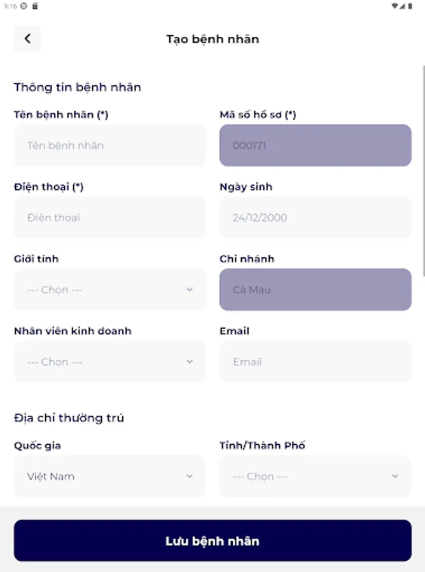This screenshot has height=572, width=425.
Task: Click the vertical scrollbar on the right
Action: point(422,172)
